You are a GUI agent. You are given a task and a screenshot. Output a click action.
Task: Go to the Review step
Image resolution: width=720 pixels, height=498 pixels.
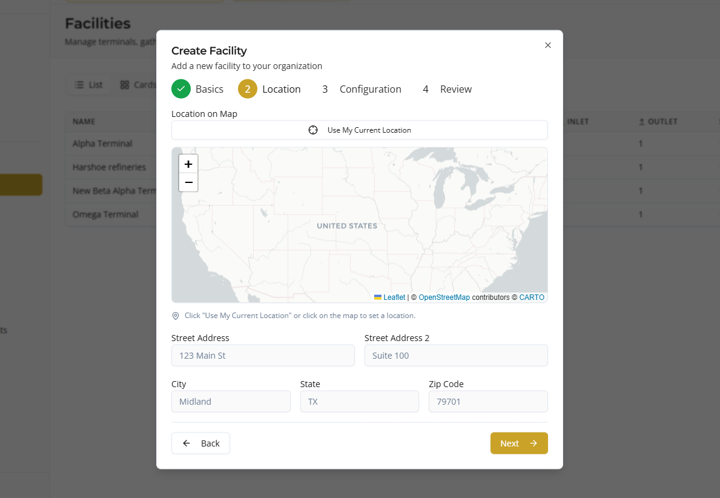coord(455,89)
